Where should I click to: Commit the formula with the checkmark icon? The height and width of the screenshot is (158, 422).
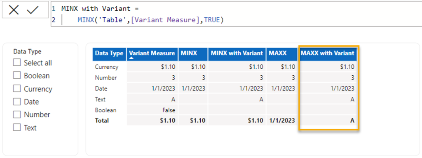33,10
